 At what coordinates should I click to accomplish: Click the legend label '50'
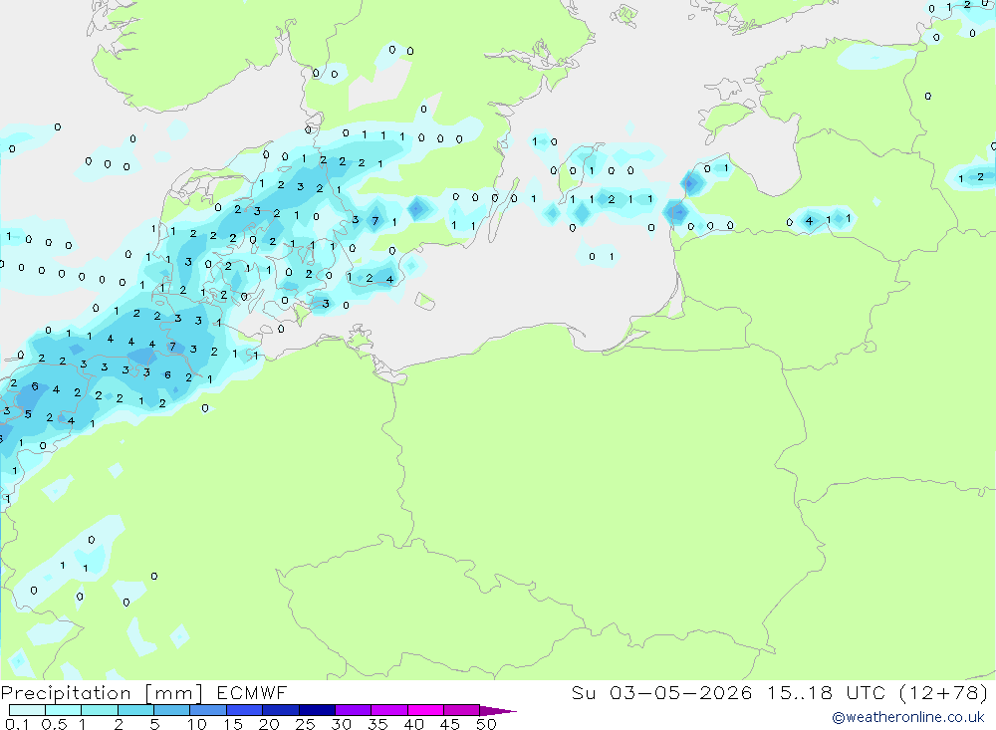coord(486,724)
